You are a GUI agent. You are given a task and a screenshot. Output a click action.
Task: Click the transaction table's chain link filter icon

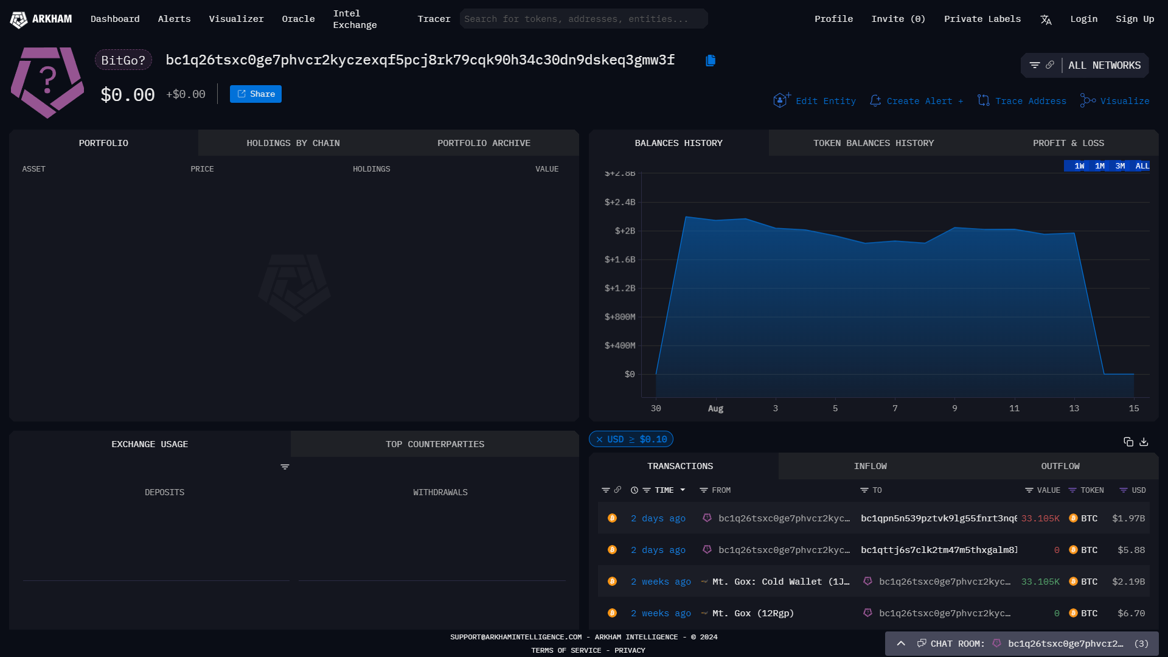coord(617,490)
